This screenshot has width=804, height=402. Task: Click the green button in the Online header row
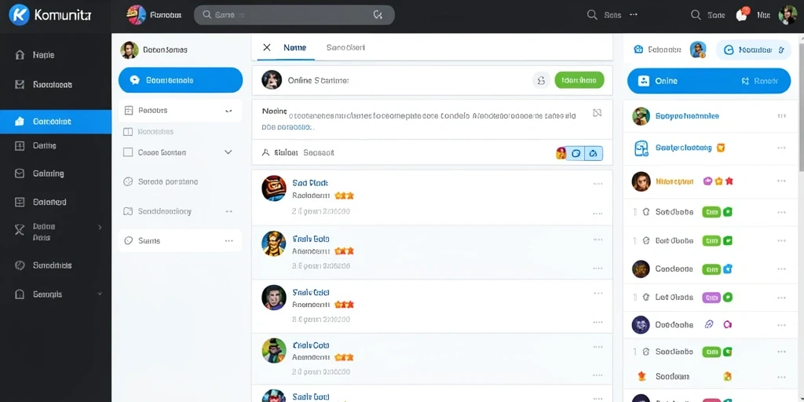(x=579, y=80)
